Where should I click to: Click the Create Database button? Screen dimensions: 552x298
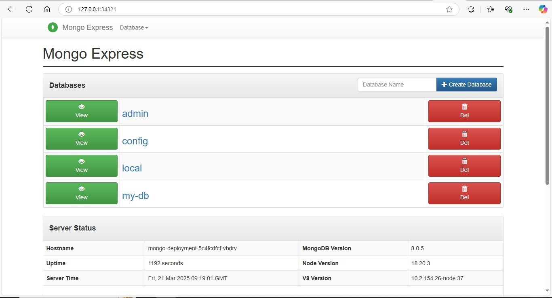coord(467,85)
